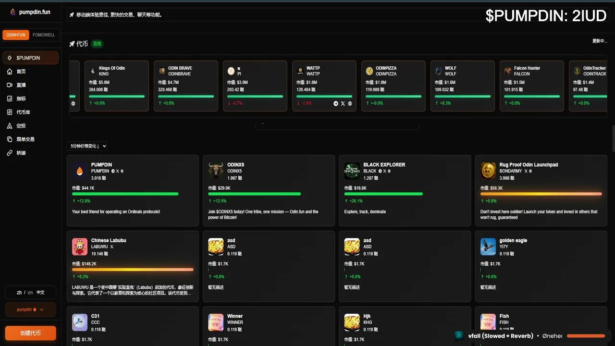The height and width of the screenshot is (346, 615).
Task: Click the music track title overlay
Action: [501, 336]
